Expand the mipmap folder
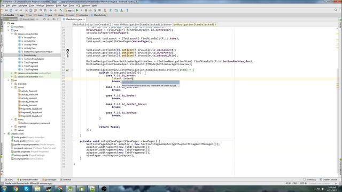This screenshot has width=342, height=192. (x=12, y=127)
